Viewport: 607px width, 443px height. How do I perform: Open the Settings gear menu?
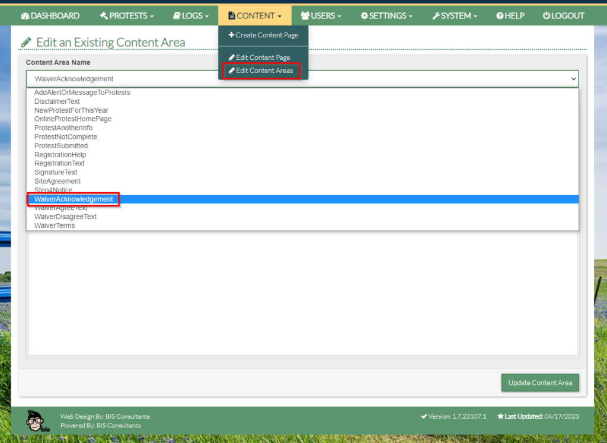tap(386, 15)
